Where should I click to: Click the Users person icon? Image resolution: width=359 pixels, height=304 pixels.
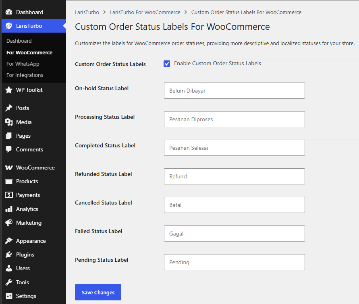tap(9, 268)
